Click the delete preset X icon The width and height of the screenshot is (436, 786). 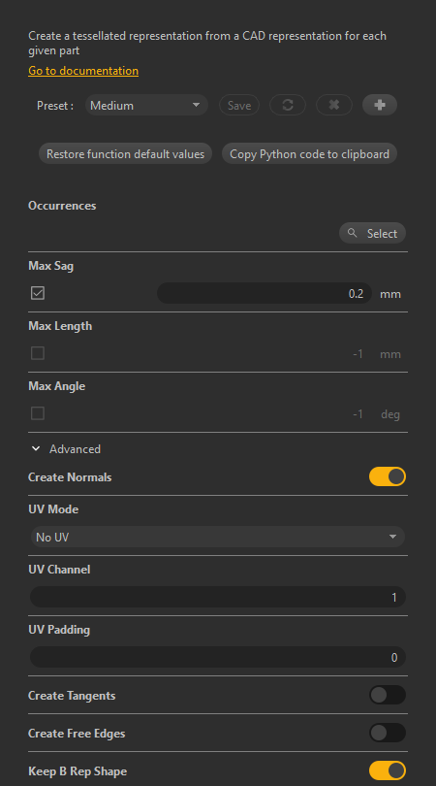click(334, 105)
